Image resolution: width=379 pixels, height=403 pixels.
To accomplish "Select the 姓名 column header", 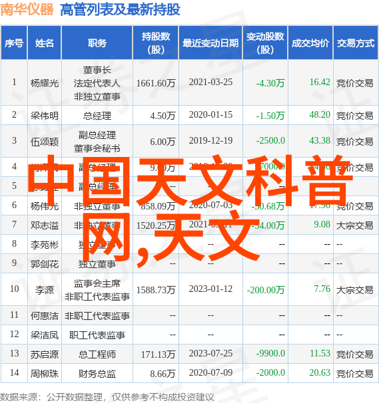I will [x=45, y=43].
